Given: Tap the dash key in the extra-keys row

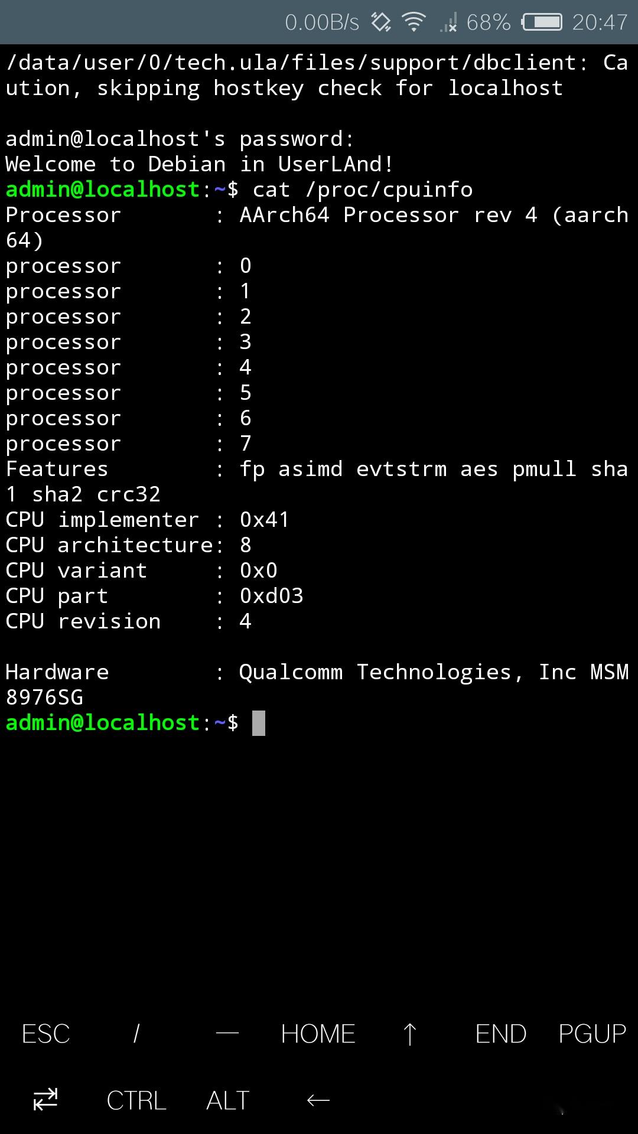Looking at the screenshot, I should pos(227,1034).
